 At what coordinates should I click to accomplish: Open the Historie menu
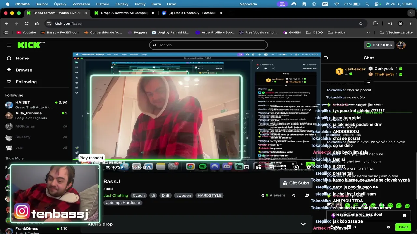coord(103,4)
